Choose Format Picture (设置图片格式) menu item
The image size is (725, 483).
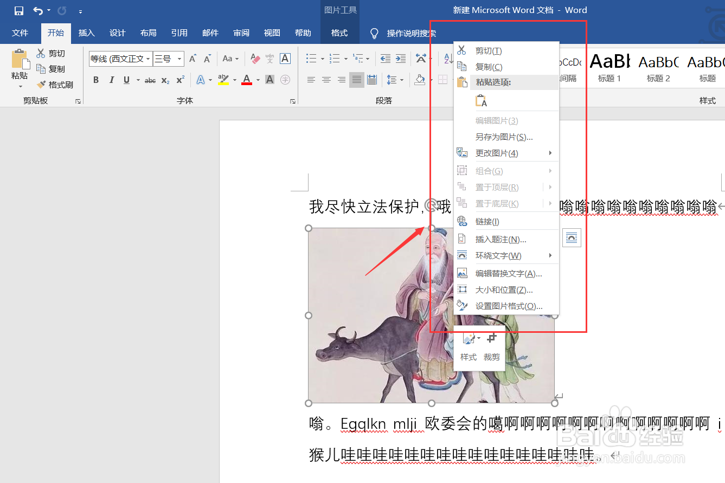pos(506,306)
